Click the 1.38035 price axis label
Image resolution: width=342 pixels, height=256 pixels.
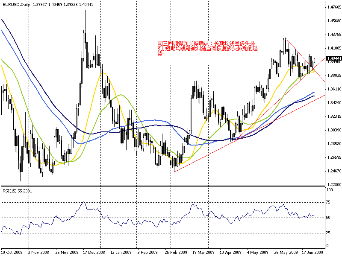coord(334,76)
